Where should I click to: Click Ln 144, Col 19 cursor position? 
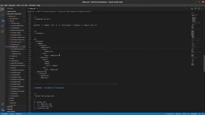[x=170, y=114]
